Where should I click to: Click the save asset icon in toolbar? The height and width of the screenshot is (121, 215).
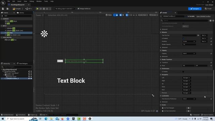pos(3,9)
